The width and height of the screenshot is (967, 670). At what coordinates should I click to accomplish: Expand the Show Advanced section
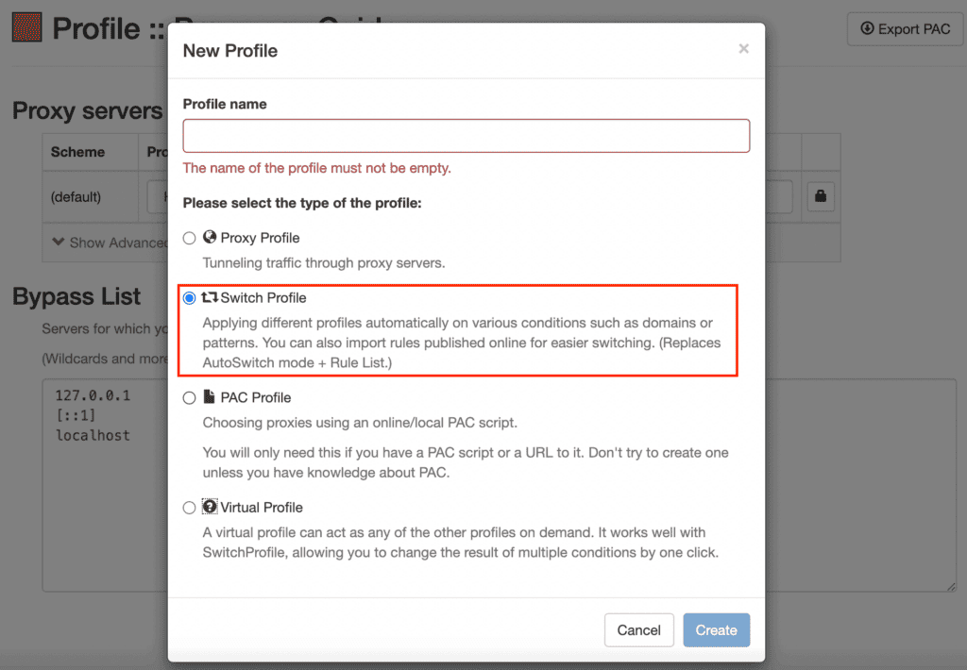pos(104,243)
